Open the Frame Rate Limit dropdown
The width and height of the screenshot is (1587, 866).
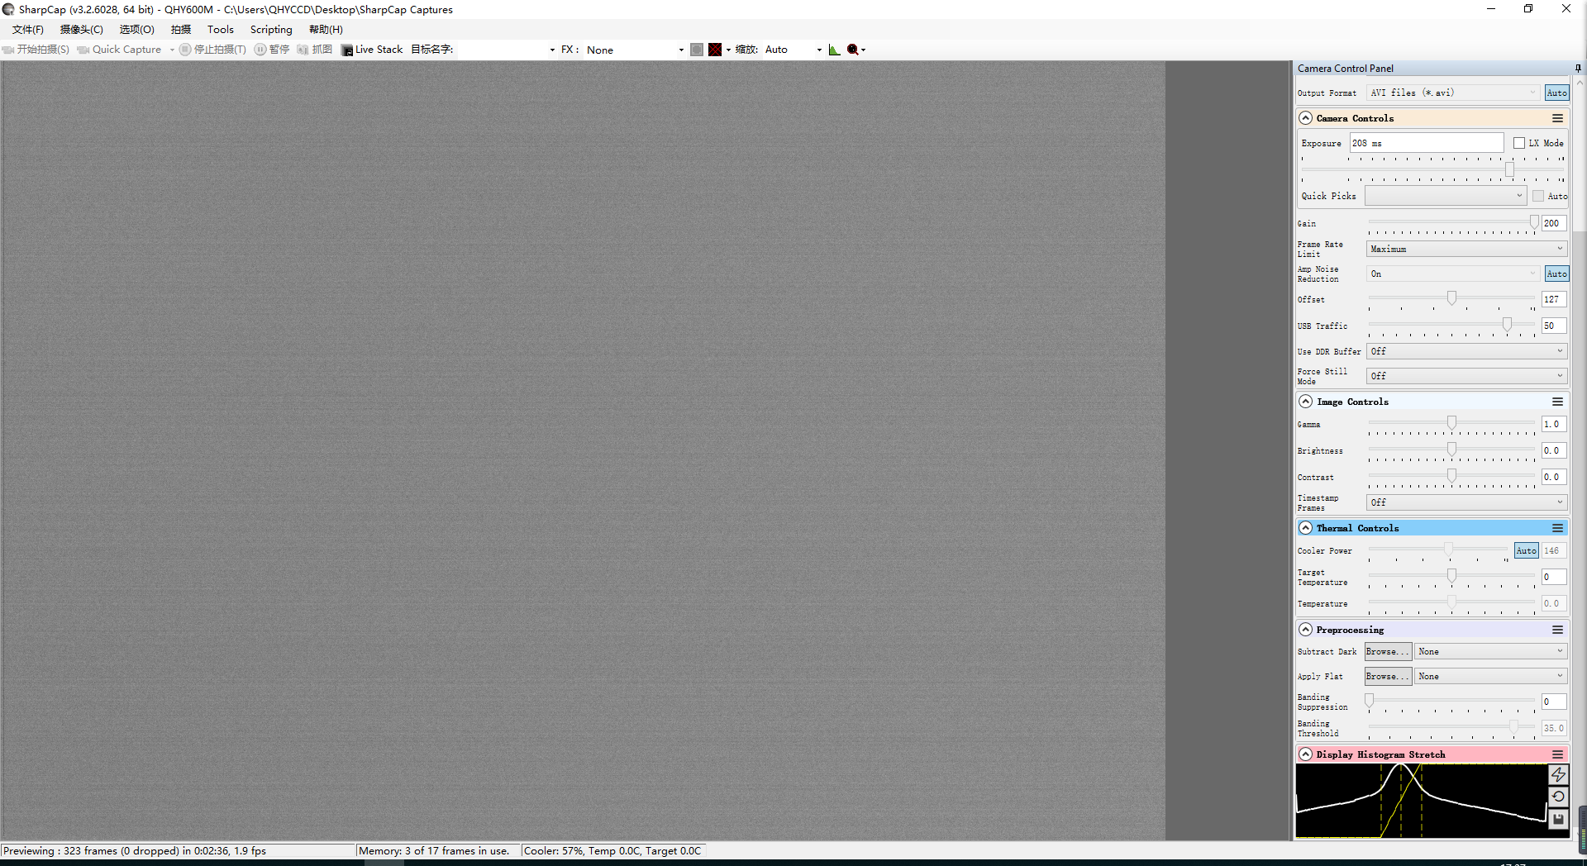[x=1467, y=249]
